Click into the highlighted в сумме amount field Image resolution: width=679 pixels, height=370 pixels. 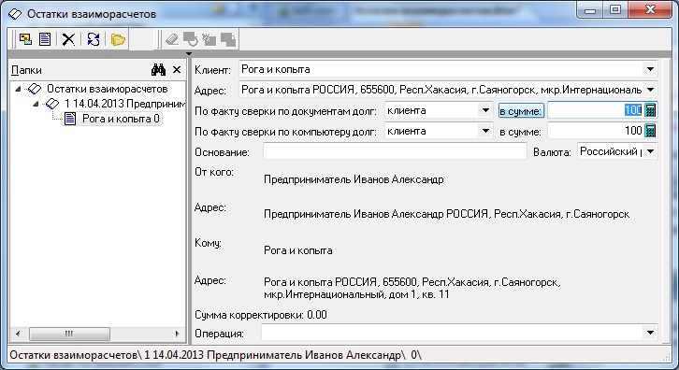coord(596,110)
